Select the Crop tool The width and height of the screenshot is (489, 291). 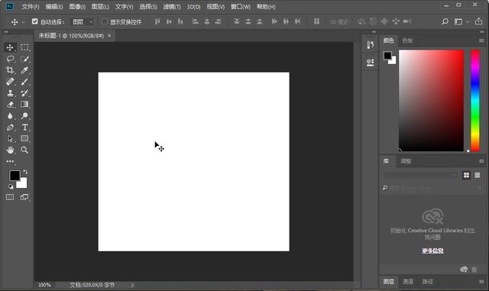[x=10, y=70]
